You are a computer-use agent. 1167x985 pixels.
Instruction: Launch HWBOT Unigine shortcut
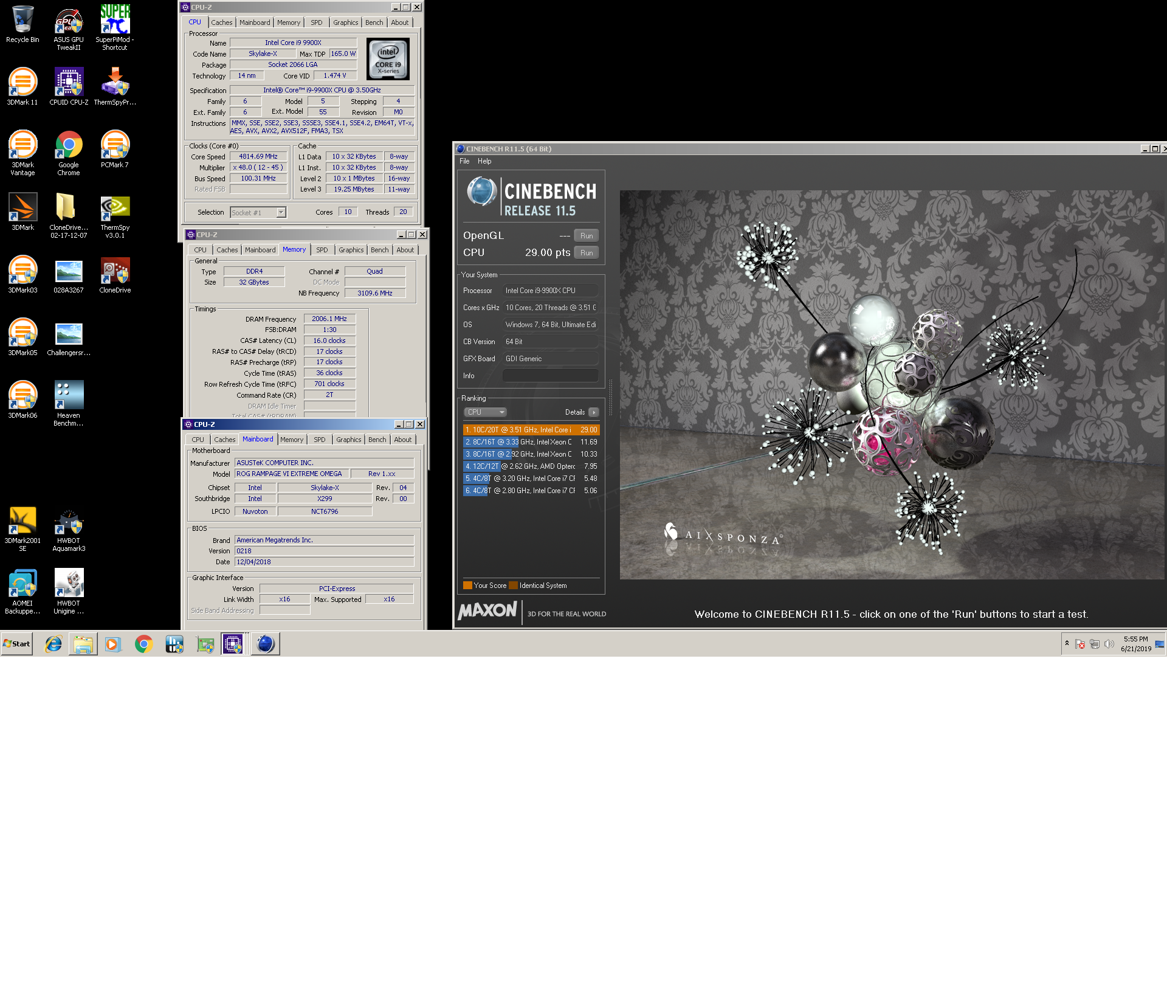point(69,592)
